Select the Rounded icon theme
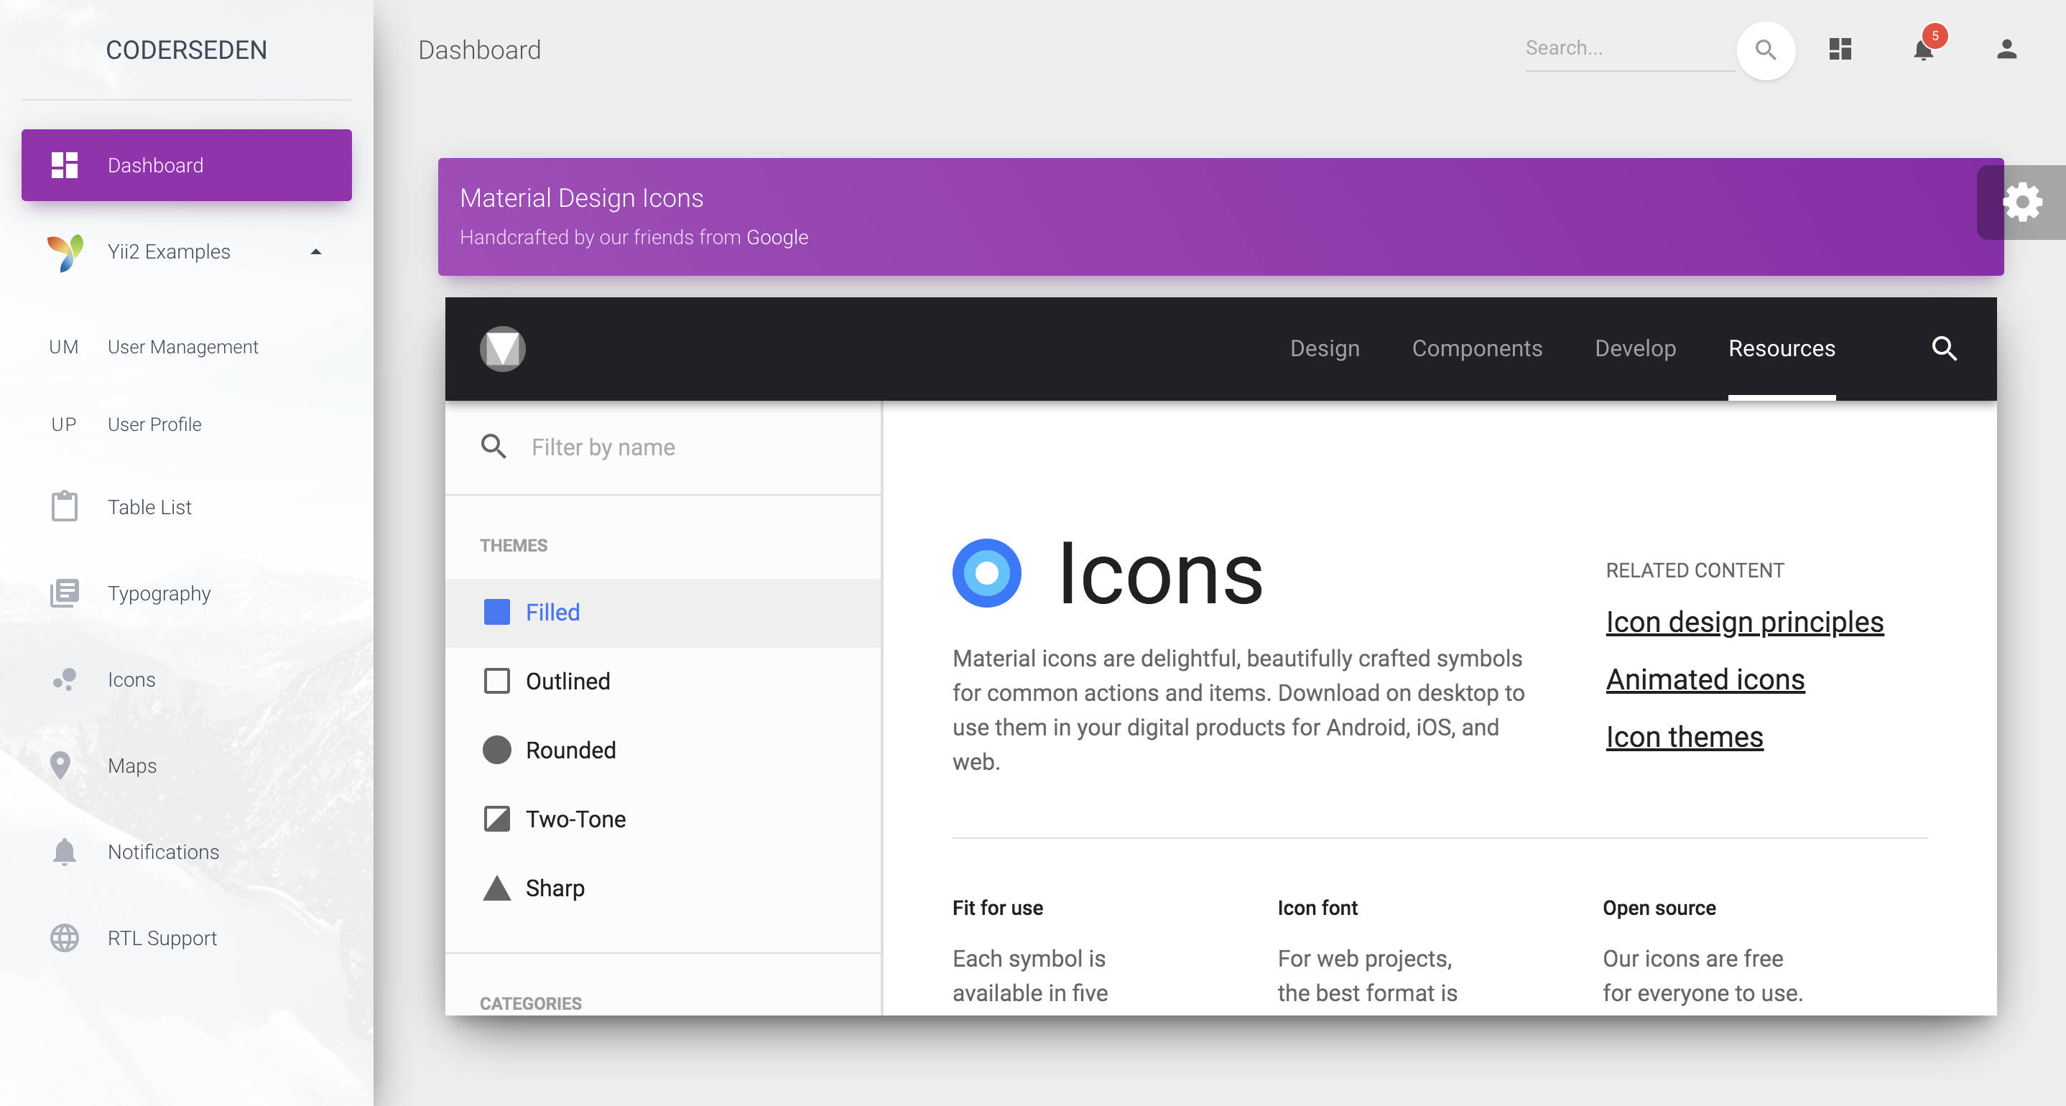This screenshot has height=1106, width=2066. click(570, 749)
